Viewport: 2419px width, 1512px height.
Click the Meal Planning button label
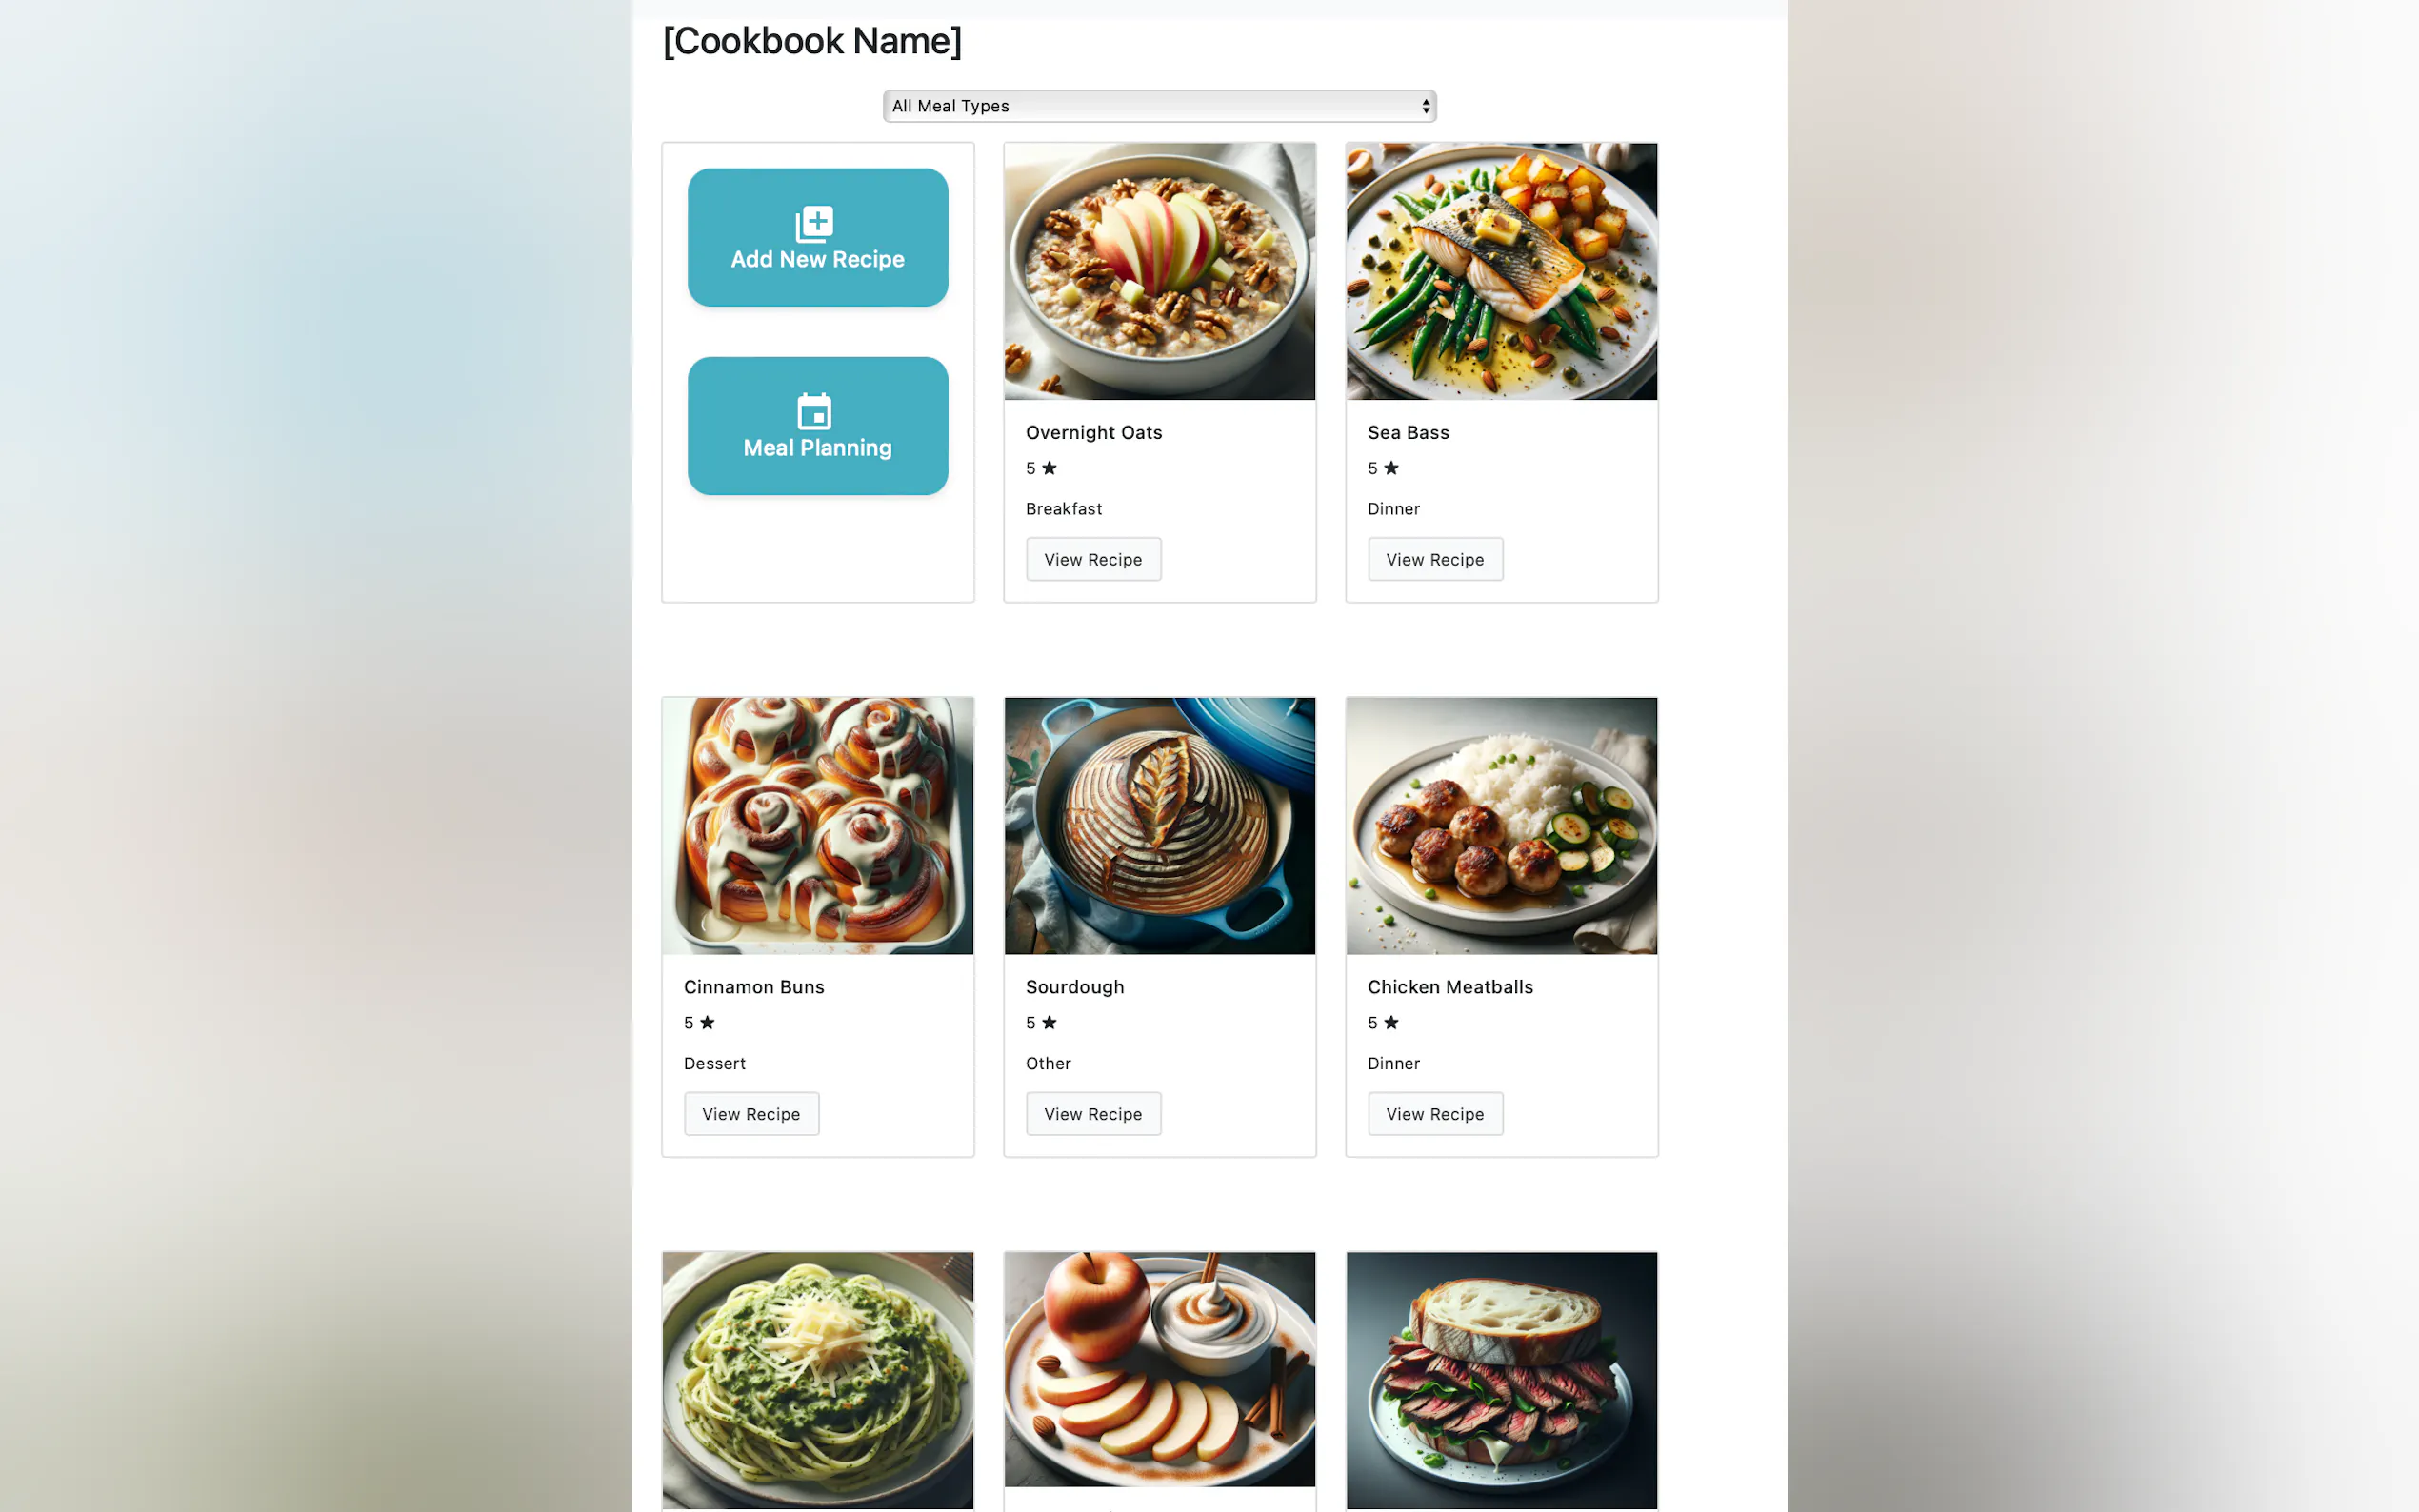(x=817, y=448)
